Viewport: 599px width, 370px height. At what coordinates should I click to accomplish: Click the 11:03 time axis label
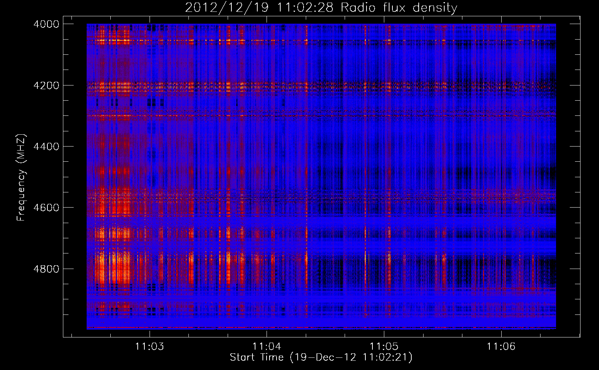(x=149, y=347)
